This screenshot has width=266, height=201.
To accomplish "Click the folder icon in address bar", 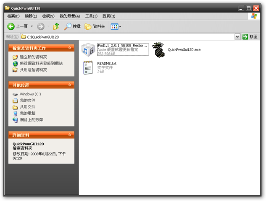I will click(x=24, y=37).
